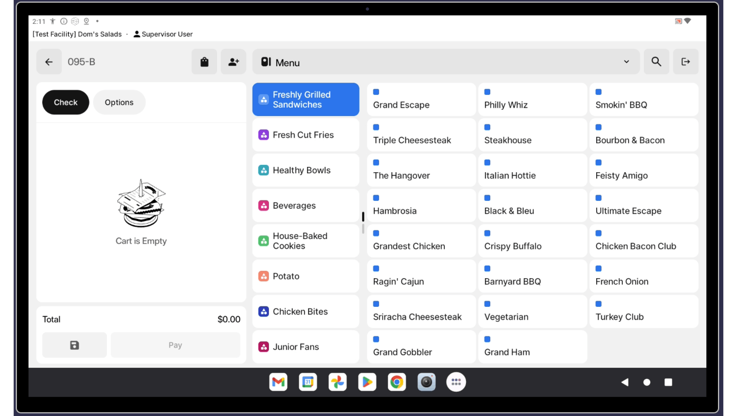The height and width of the screenshot is (416, 737).
Task: Open the Chrome app in the taskbar
Action: click(x=397, y=382)
